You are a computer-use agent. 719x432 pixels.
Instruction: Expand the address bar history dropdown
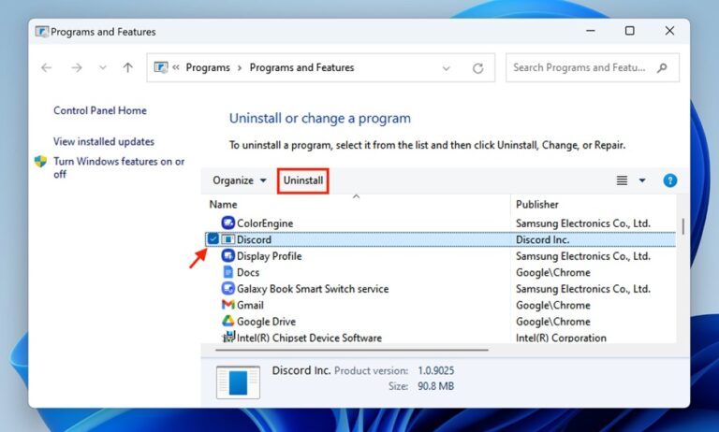(446, 68)
